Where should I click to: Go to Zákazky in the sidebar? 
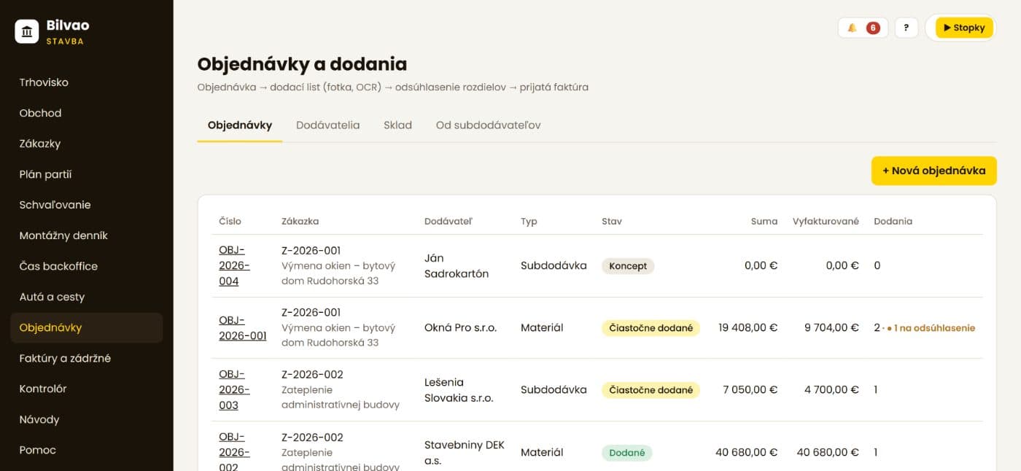[x=86, y=144]
